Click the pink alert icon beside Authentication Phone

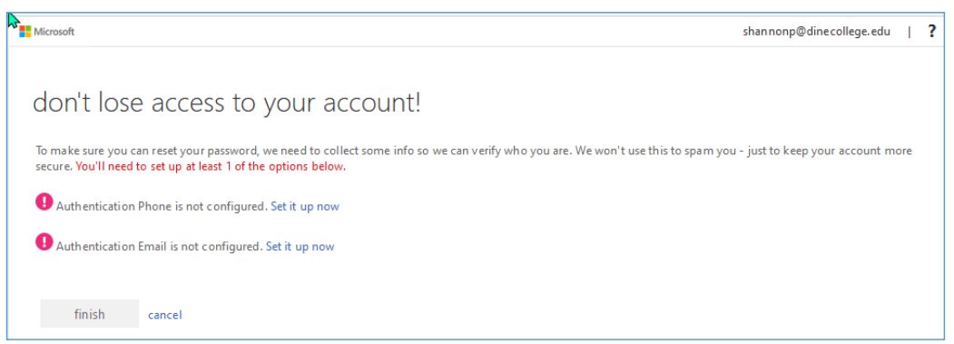pyautogui.click(x=44, y=201)
